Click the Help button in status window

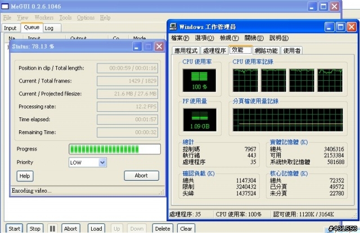click(x=25, y=176)
